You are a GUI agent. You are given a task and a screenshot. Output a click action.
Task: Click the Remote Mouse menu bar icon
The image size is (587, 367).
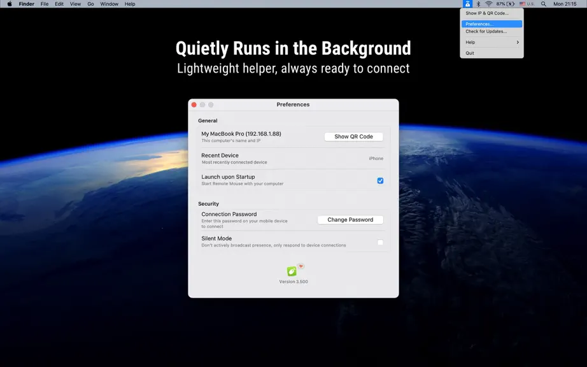click(467, 4)
